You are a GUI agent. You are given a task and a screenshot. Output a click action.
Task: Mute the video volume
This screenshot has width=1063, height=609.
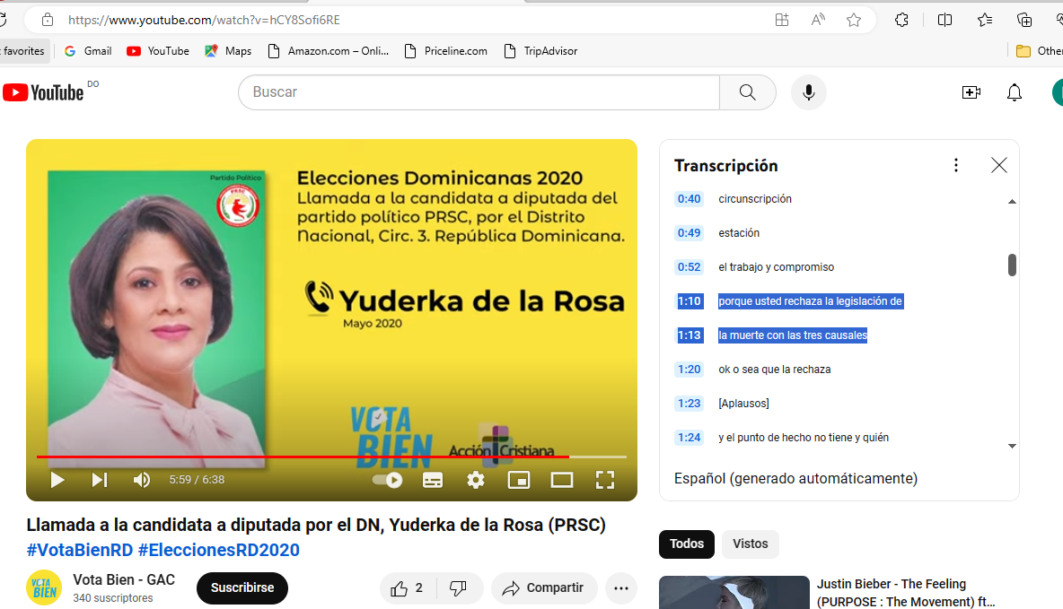[x=141, y=480]
